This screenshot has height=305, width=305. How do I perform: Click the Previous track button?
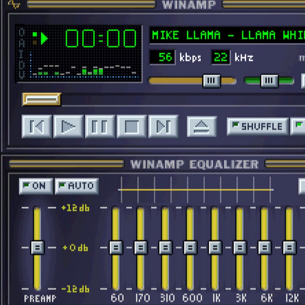pyautogui.click(x=37, y=127)
